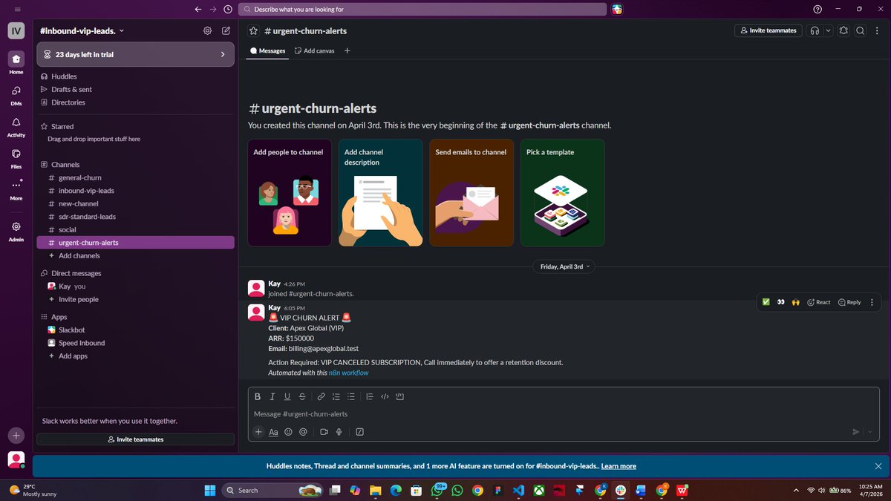The image size is (891, 501).
Task: Open huddle options dropdown arrow in header
Action: pyautogui.click(x=828, y=30)
